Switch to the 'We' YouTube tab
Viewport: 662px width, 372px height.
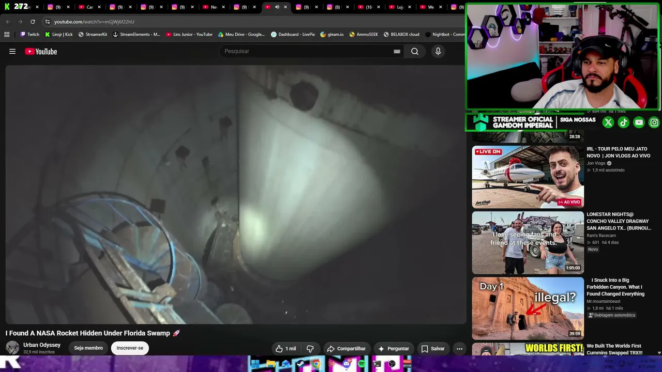coord(430,7)
